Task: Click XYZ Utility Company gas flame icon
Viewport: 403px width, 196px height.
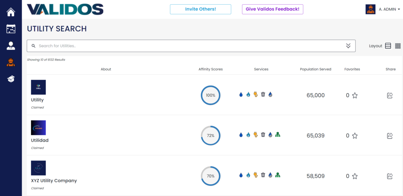Action: point(248,175)
